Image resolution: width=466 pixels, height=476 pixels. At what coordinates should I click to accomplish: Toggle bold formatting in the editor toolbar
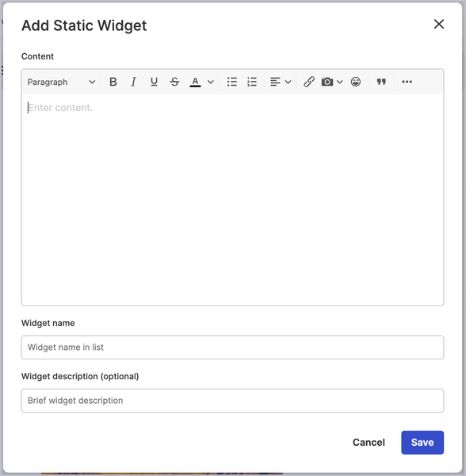pos(113,82)
